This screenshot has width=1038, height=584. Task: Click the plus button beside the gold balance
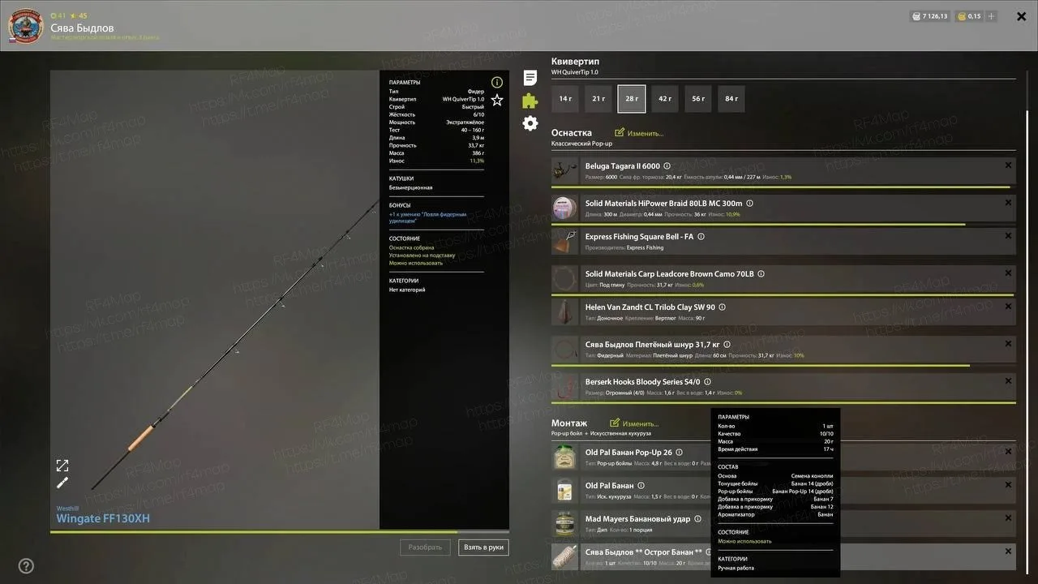pos(992,16)
